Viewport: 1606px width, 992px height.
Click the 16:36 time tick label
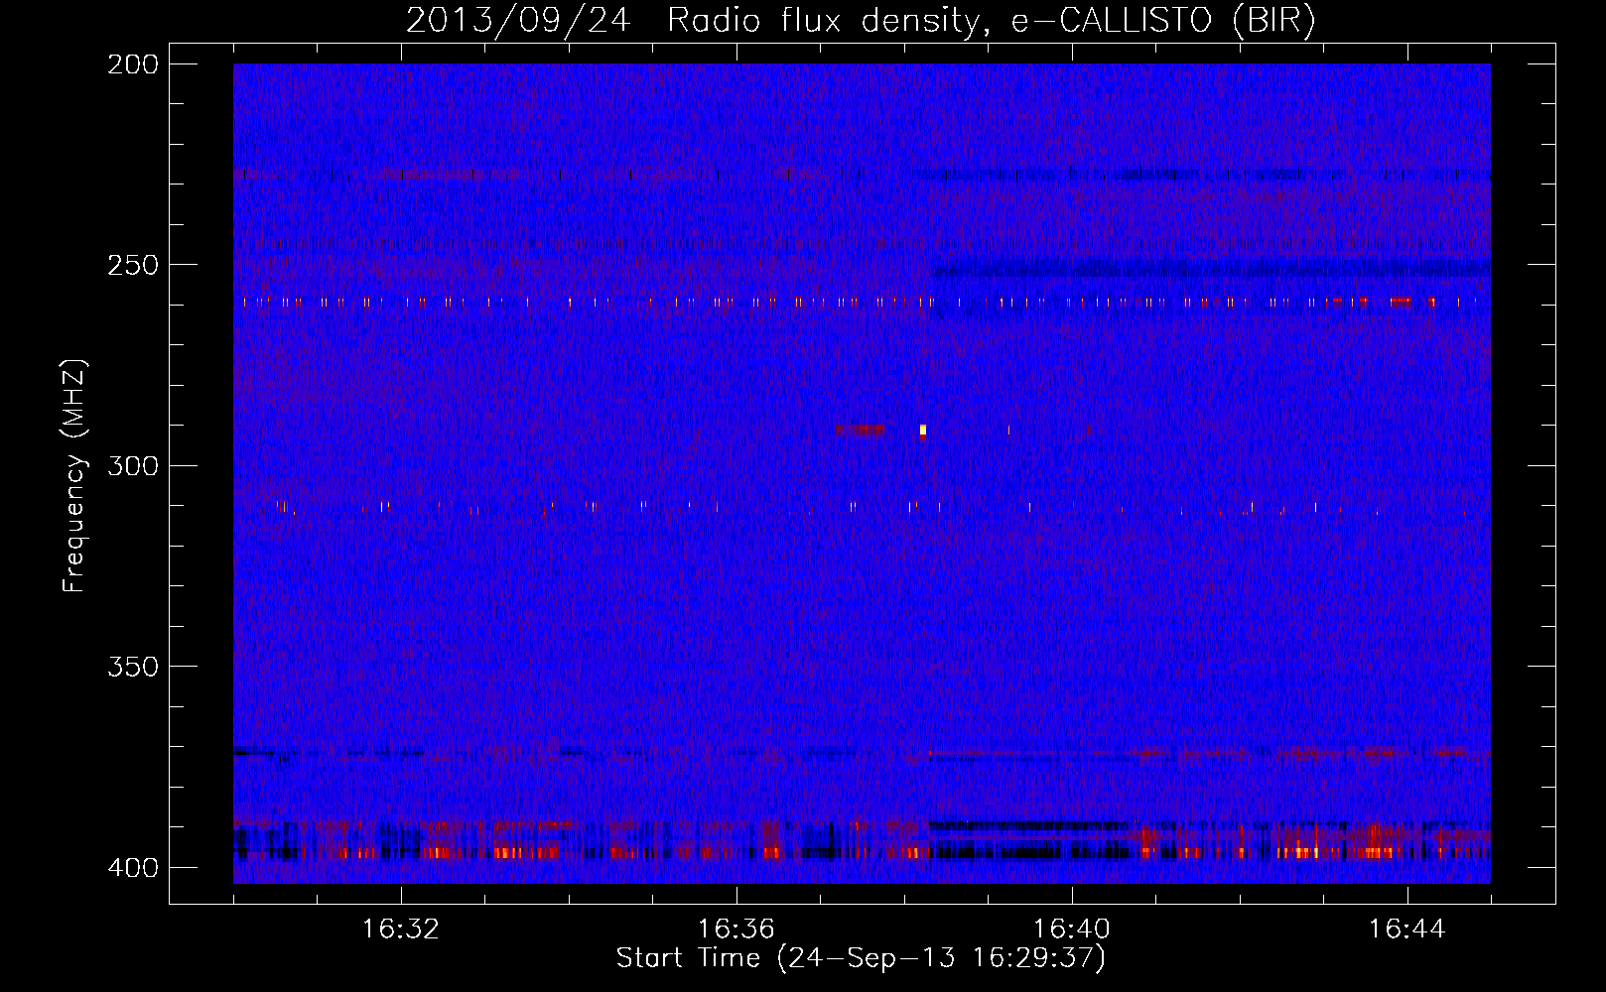click(x=736, y=930)
